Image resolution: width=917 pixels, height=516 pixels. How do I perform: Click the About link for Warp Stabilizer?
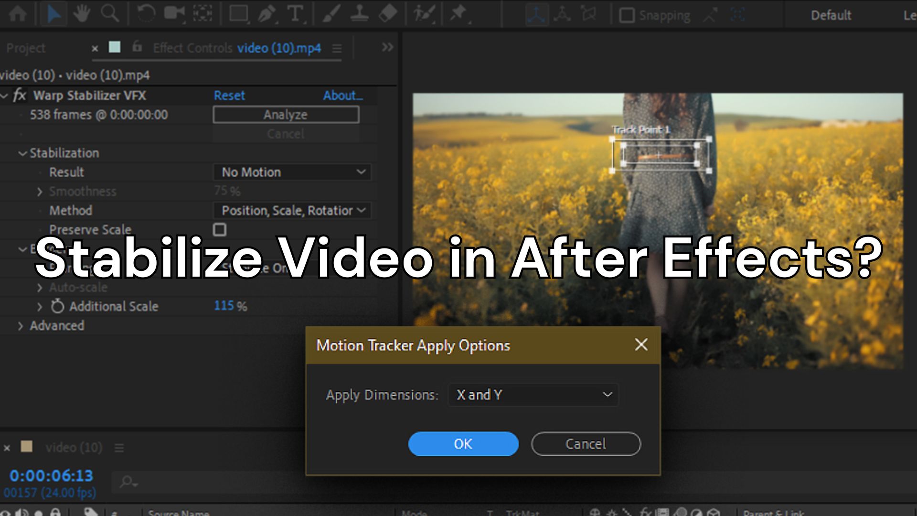pyautogui.click(x=343, y=96)
